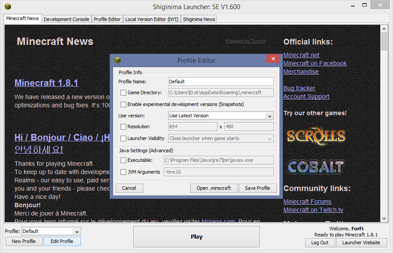
Task: Open the Scrolls game logo
Action: [316, 136]
